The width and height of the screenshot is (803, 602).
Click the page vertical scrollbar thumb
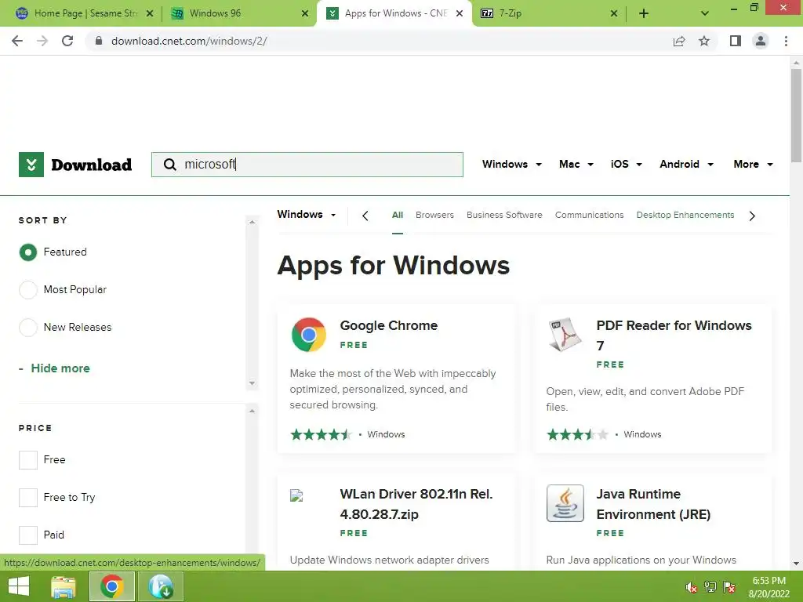tap(796, 116)
